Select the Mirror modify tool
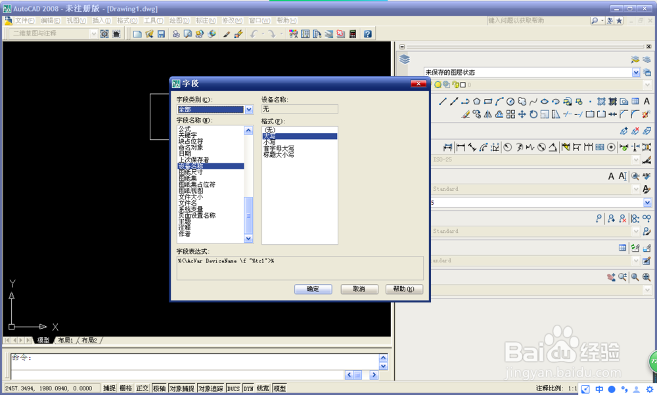This screenshot has height=395, width=657. 487,114
